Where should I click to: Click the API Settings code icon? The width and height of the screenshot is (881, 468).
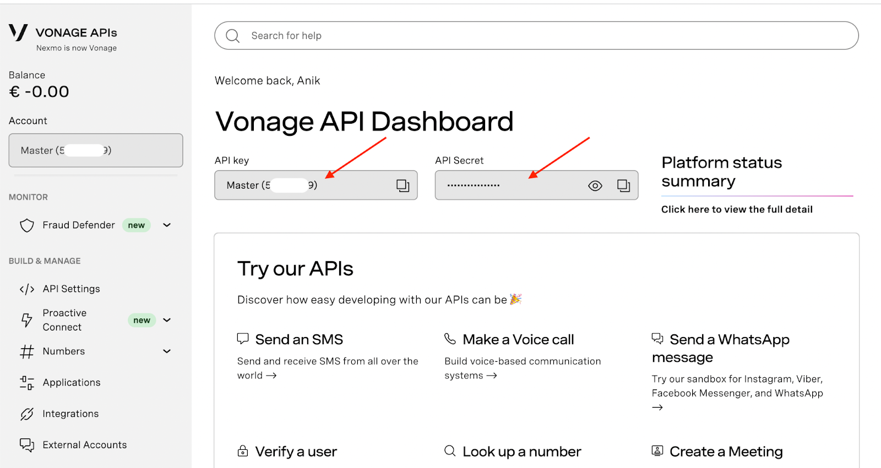pyautogui.click(x=27, y=289)
